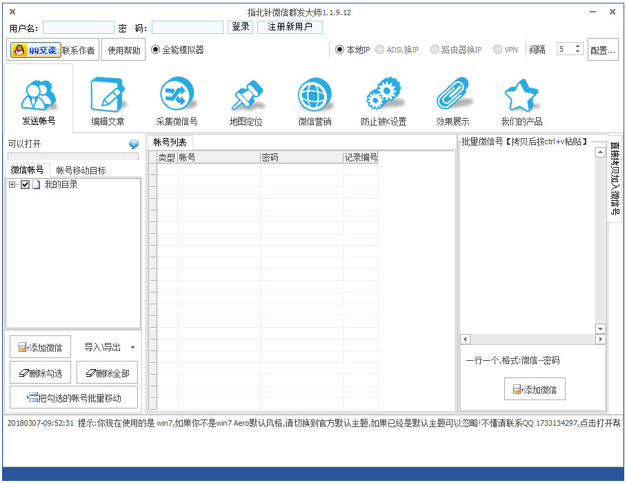Open the 效果展示 paperclip icon
This screenshot has width=627, height=483.
(x=452, y=97)
